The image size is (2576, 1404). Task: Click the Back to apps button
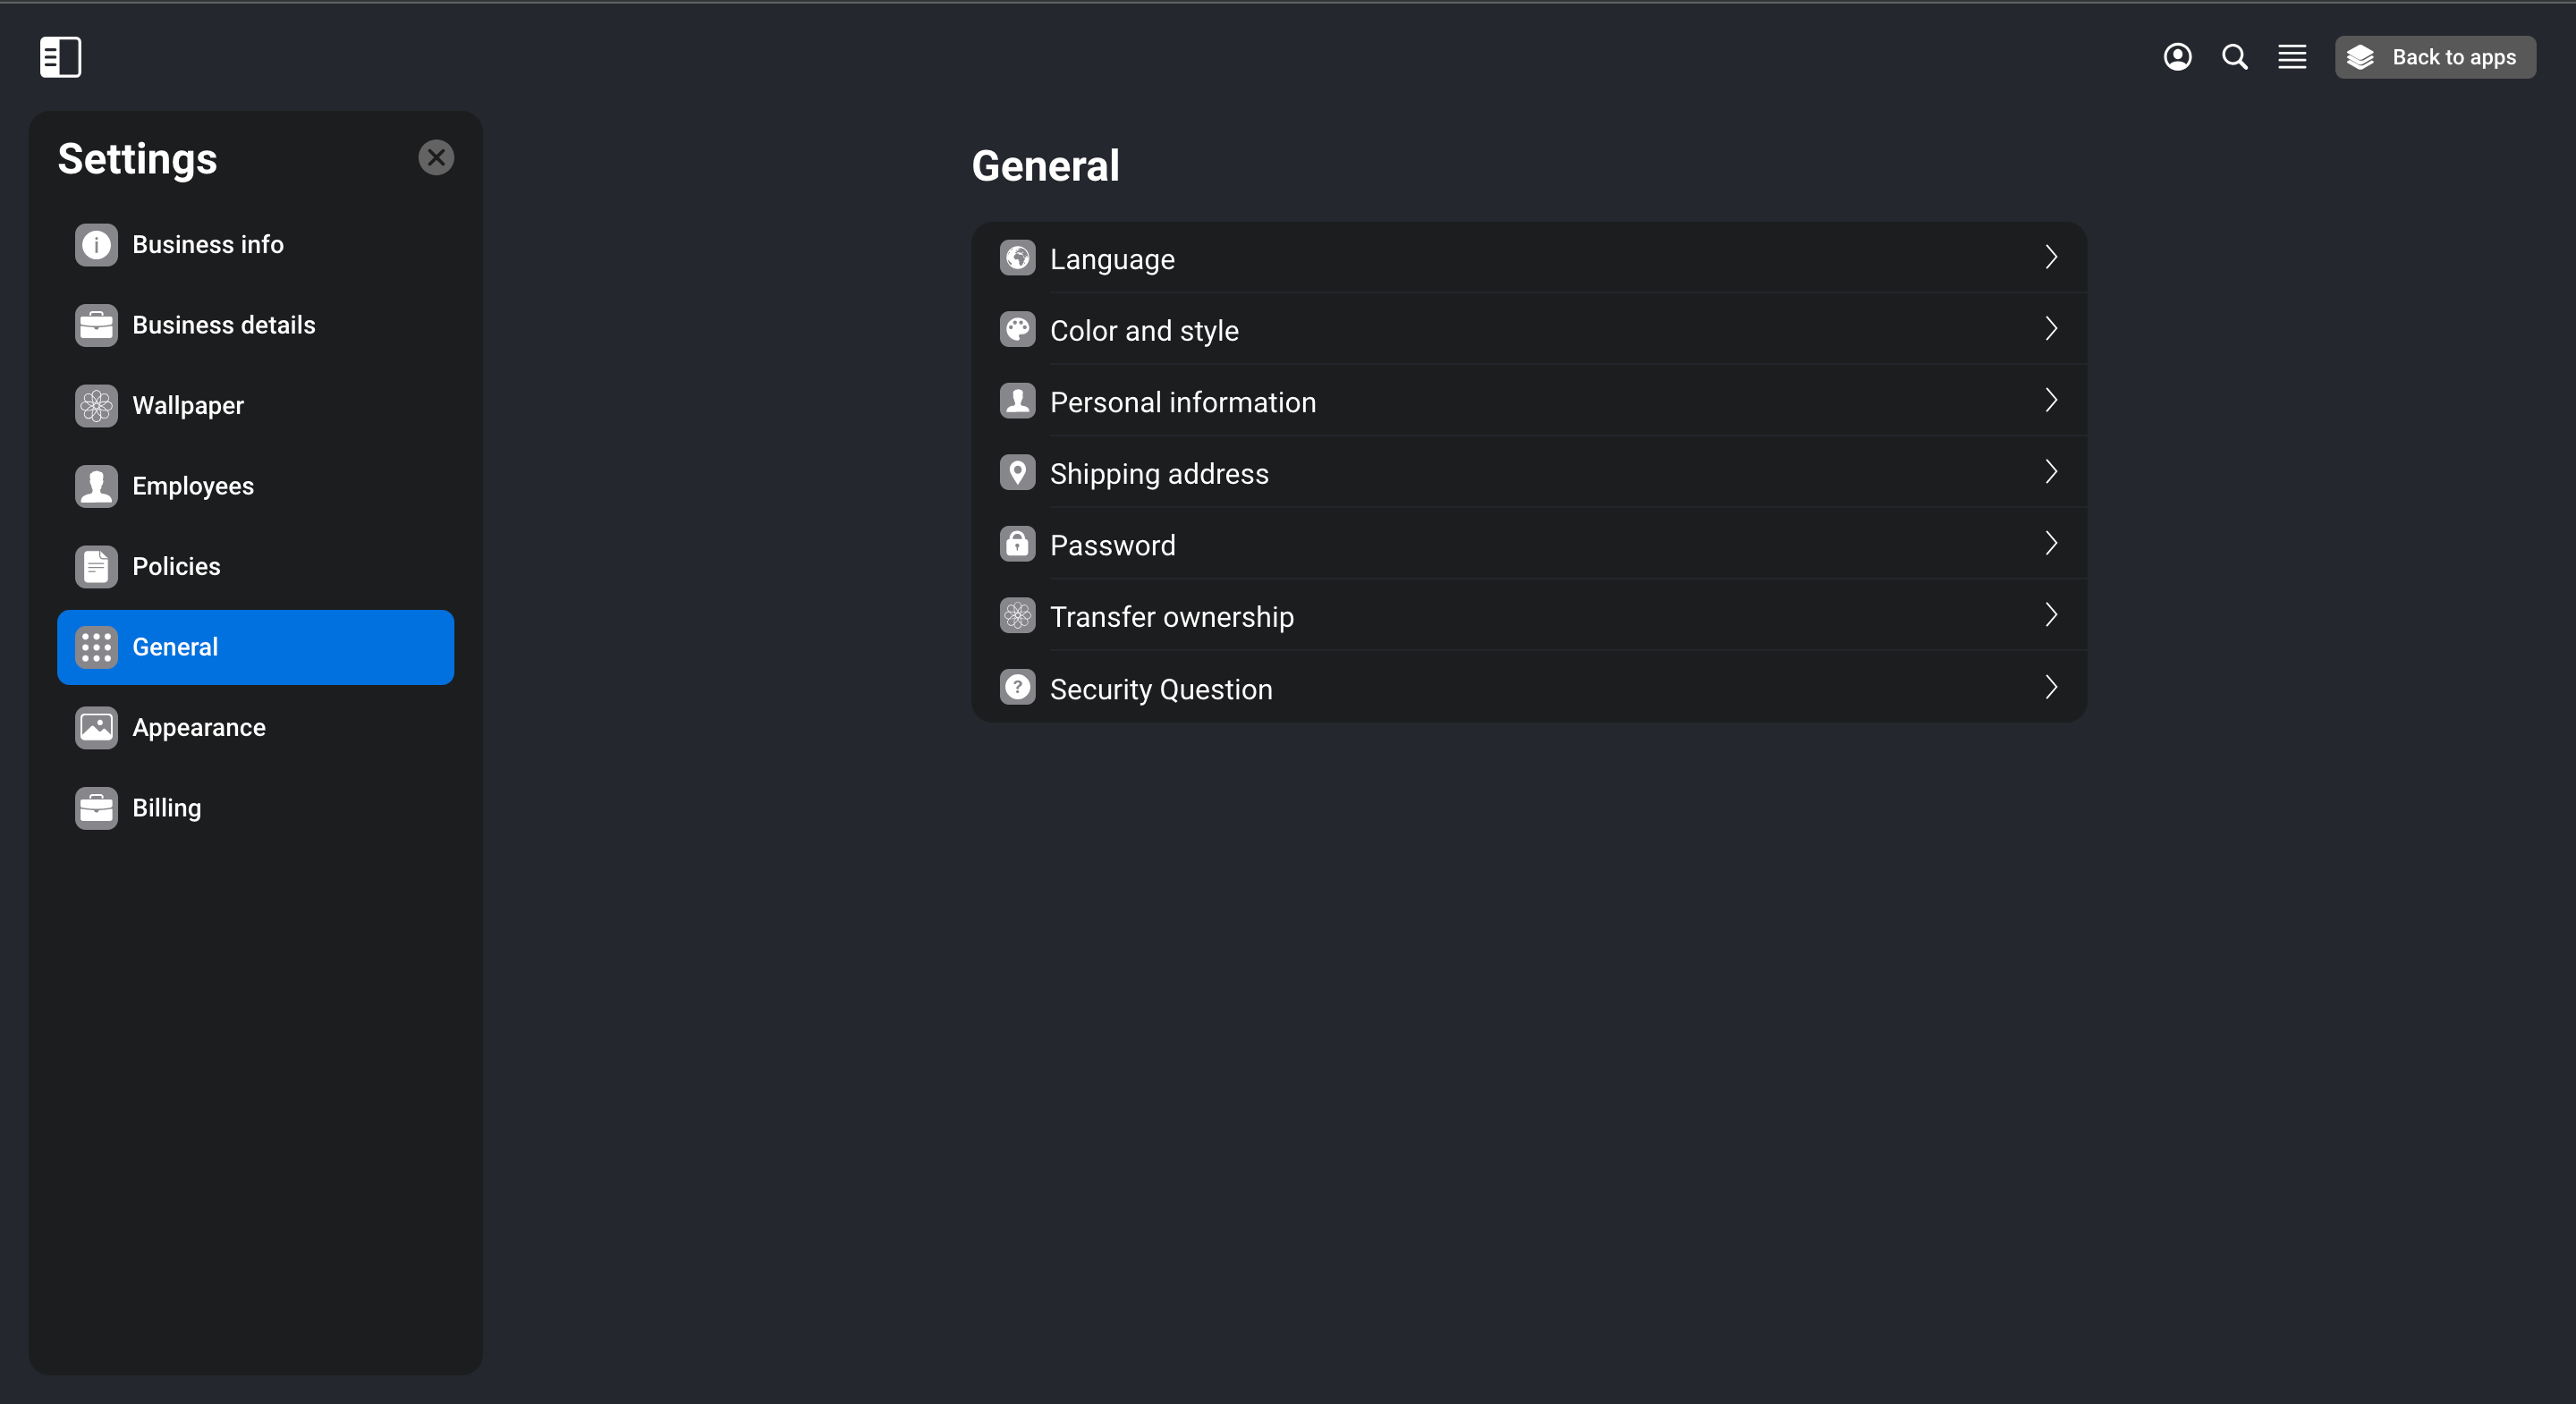coord(2434,57)
